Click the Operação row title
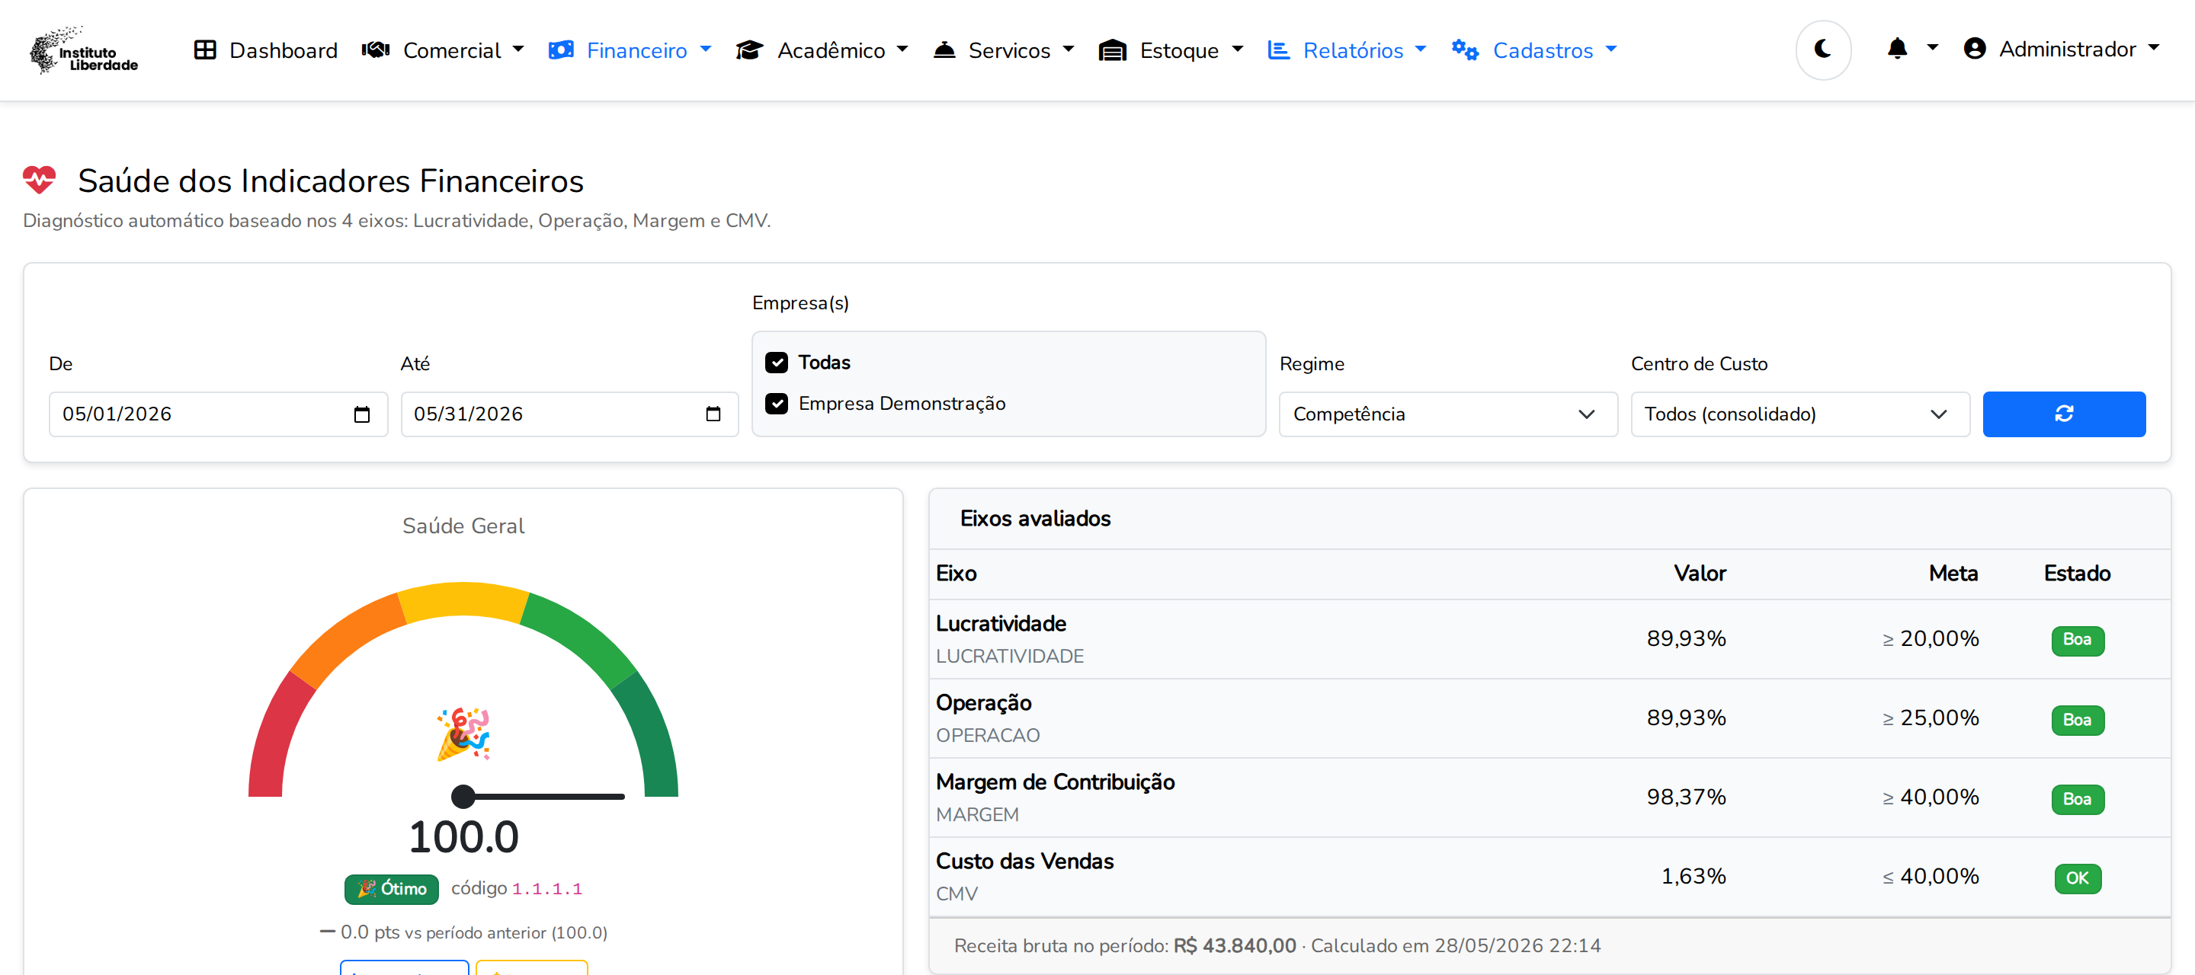2195x975 pixels. (x=983, y=702)
